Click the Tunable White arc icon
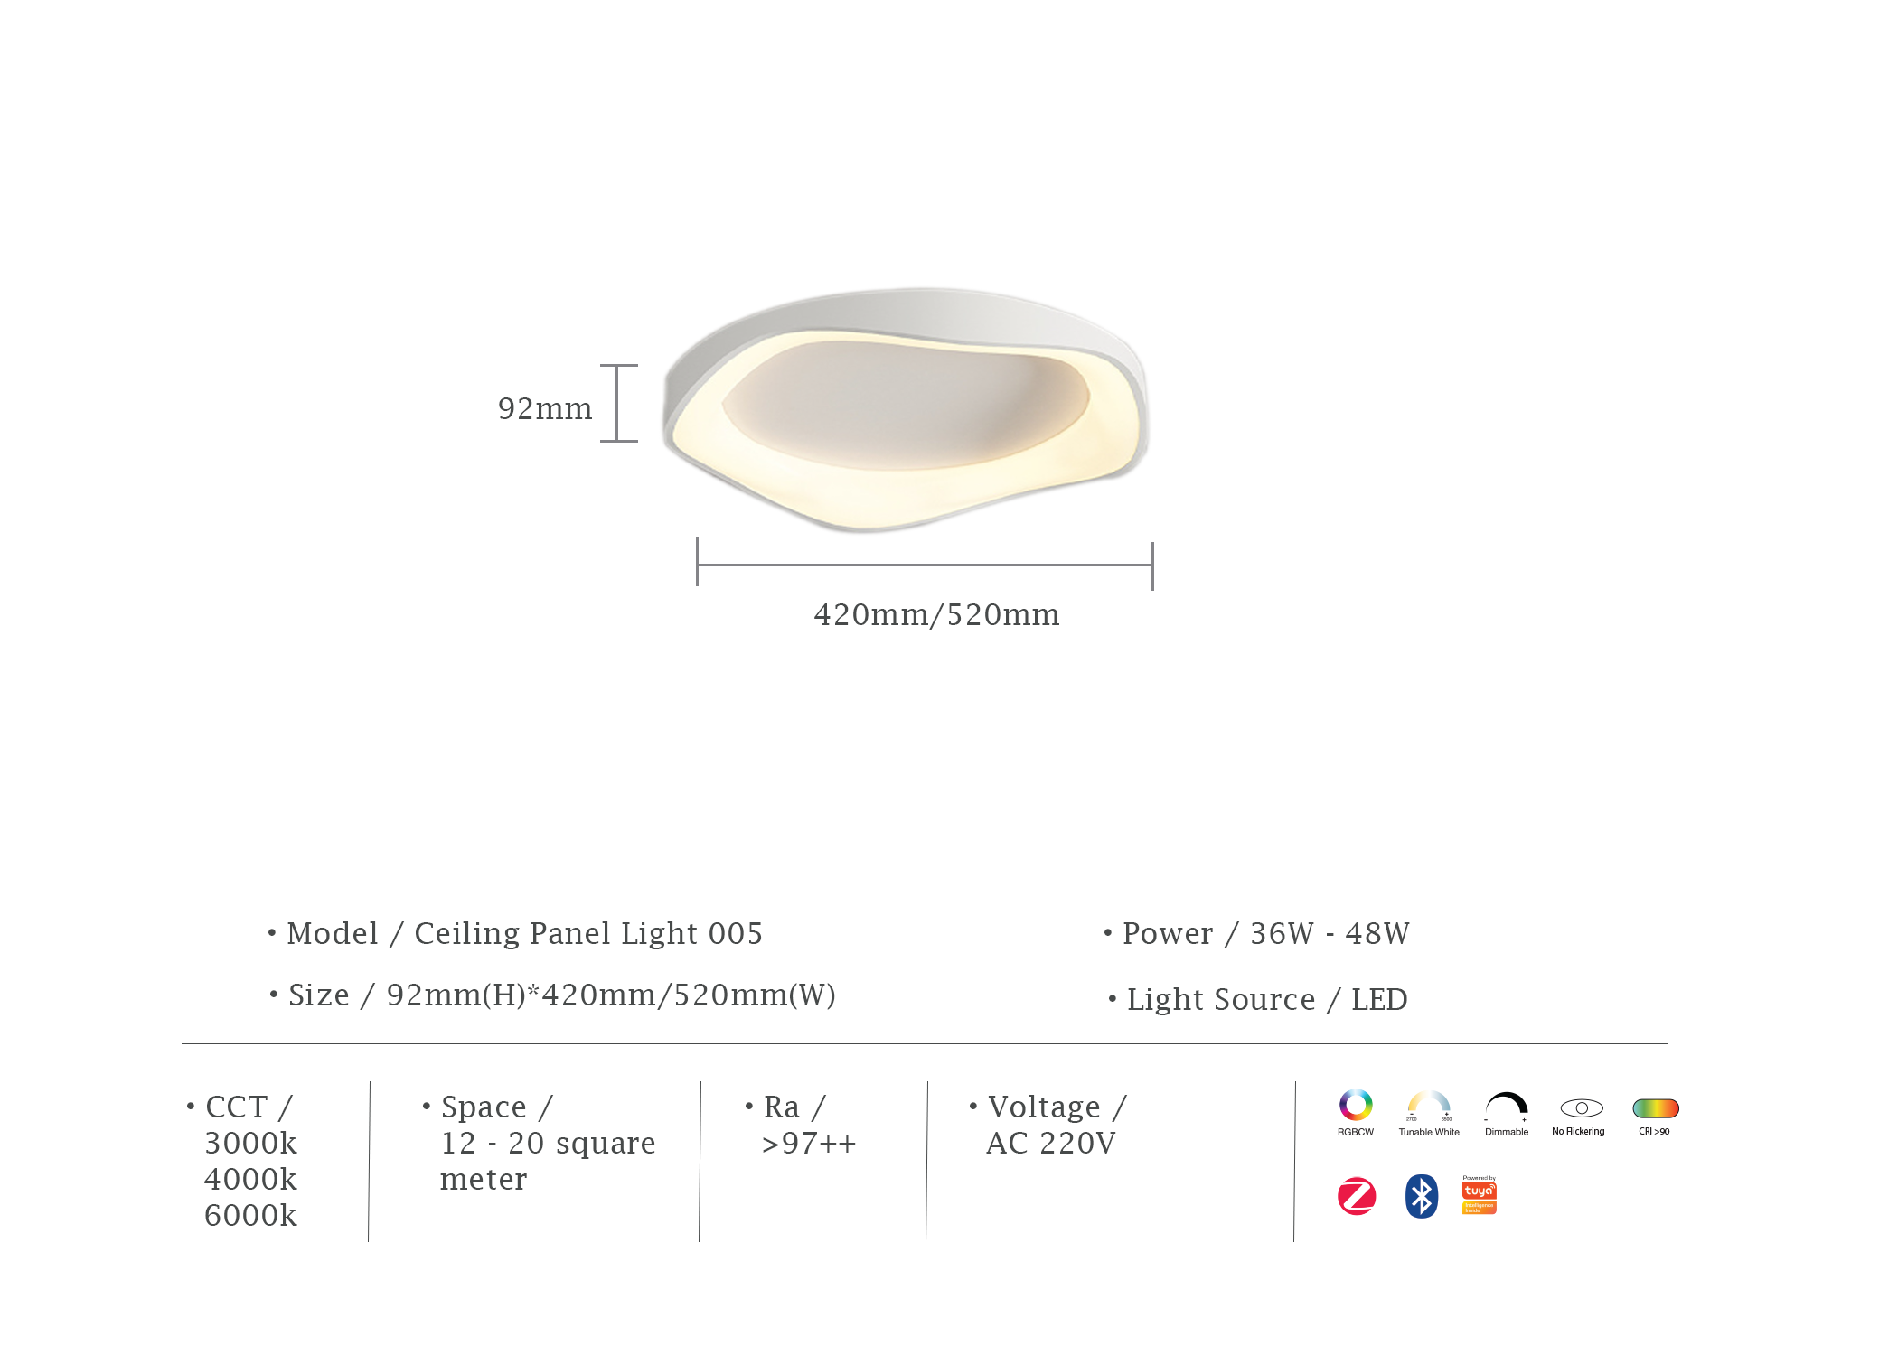 (1429, 1107)
